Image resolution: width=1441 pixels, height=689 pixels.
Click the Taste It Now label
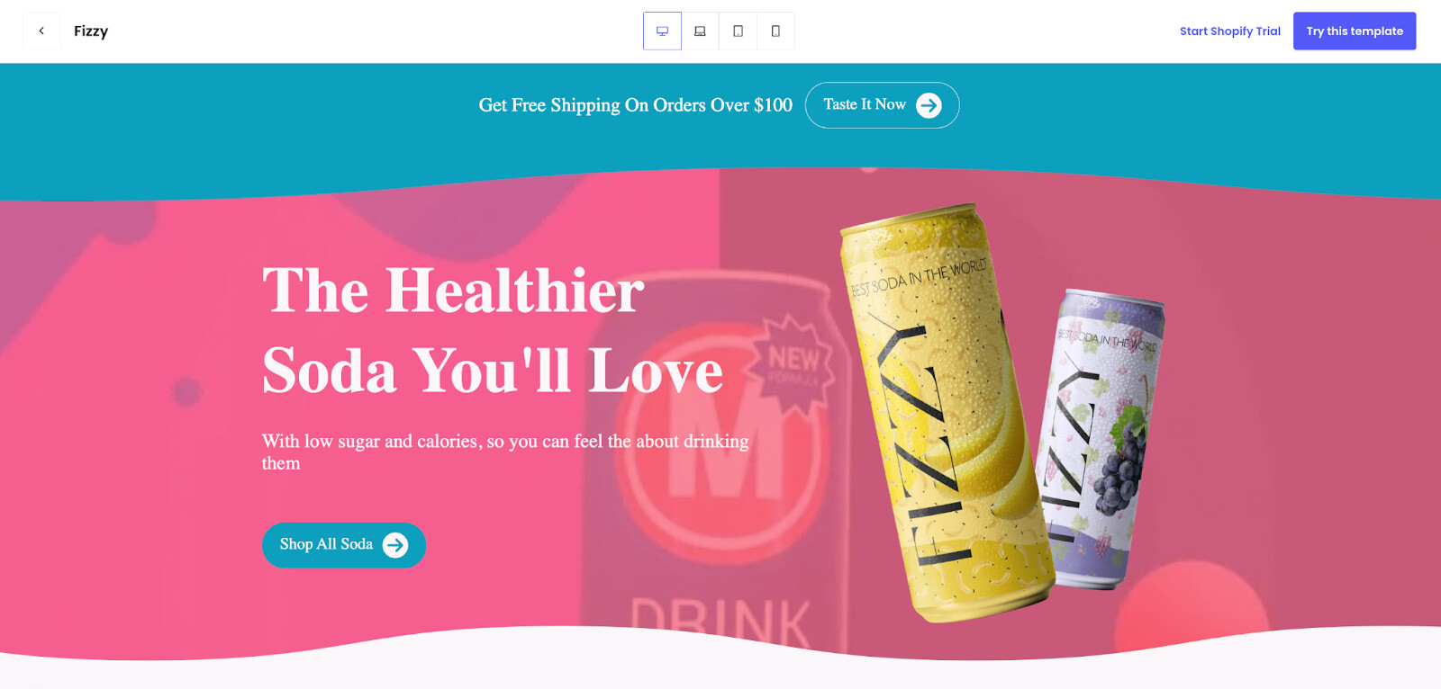pos(865,104)
